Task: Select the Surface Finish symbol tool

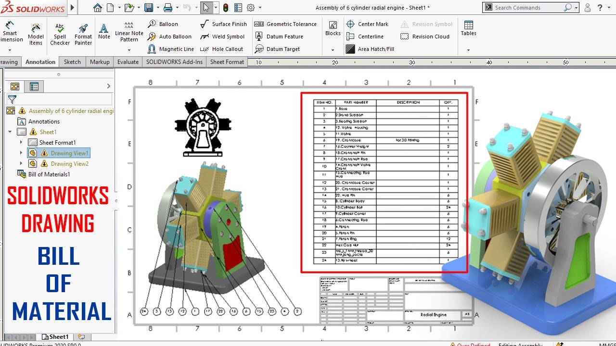Action: click(223, 24)
